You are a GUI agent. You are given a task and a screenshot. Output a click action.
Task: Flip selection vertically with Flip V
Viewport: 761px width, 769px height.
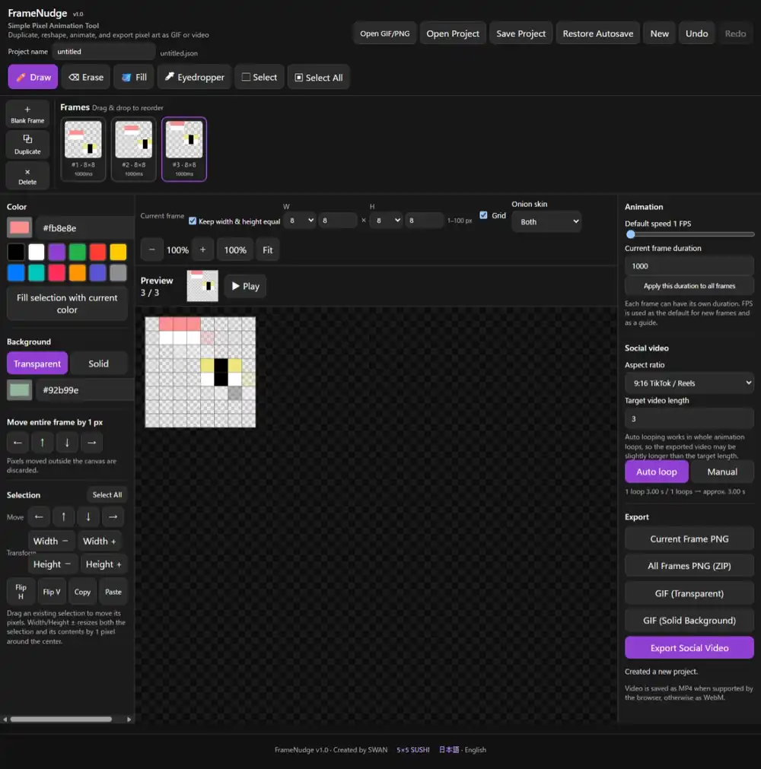click(52, 592)
